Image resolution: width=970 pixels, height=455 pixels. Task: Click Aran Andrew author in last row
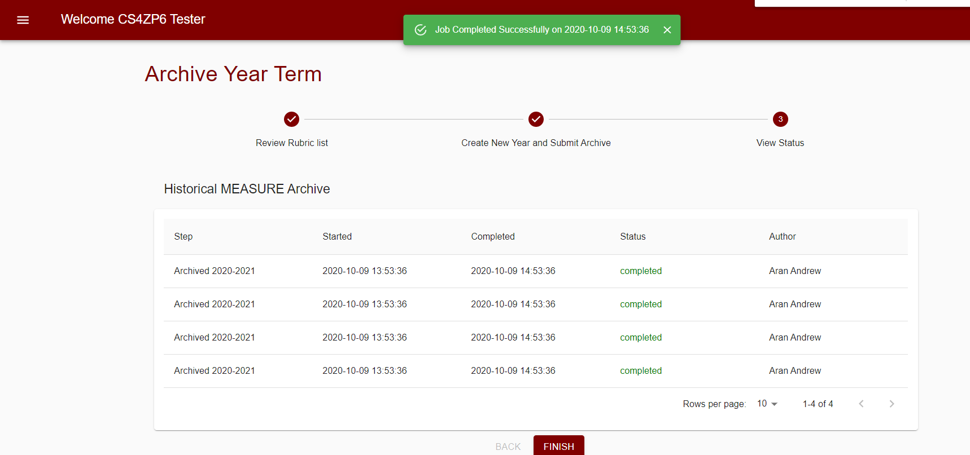795,371
